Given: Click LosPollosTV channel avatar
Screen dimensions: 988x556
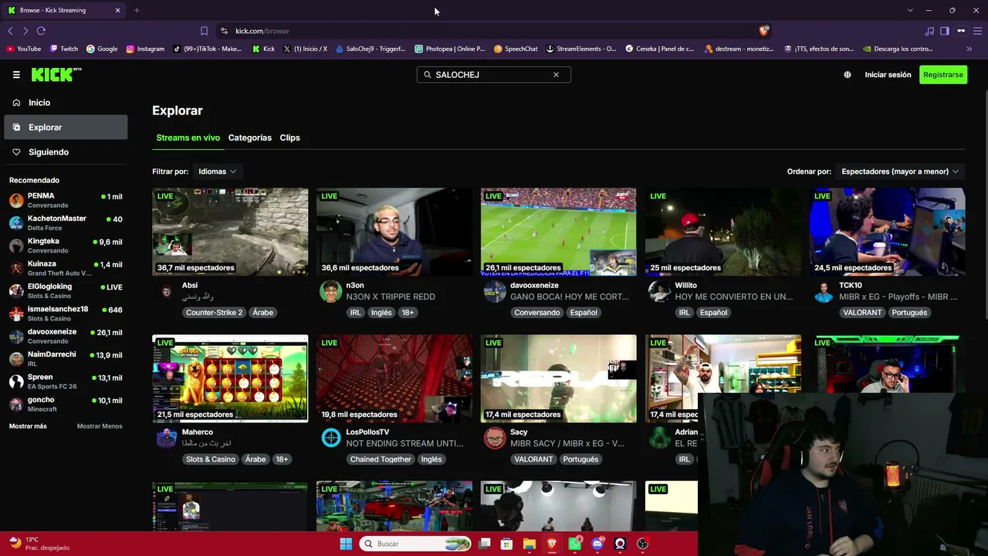Looking at the screenshot, I should click(x=330, y=438).
